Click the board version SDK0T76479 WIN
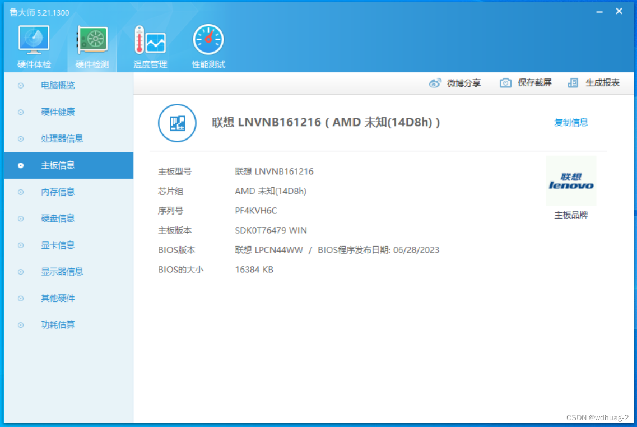 click(271, 230)
